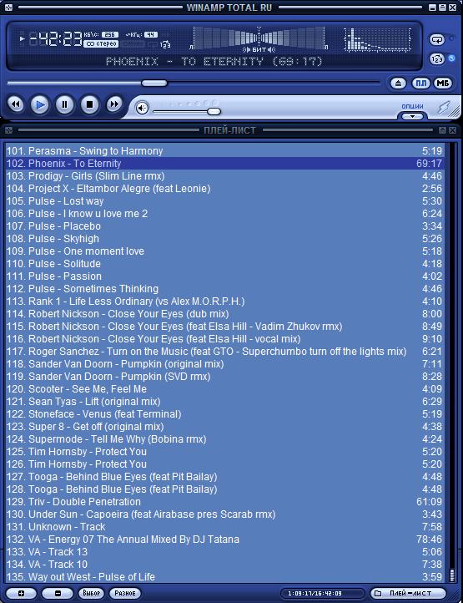Viewport: 463px width, 603px height.
Task: Toggle playlist window shade mode button
Action: click(442, 130)
